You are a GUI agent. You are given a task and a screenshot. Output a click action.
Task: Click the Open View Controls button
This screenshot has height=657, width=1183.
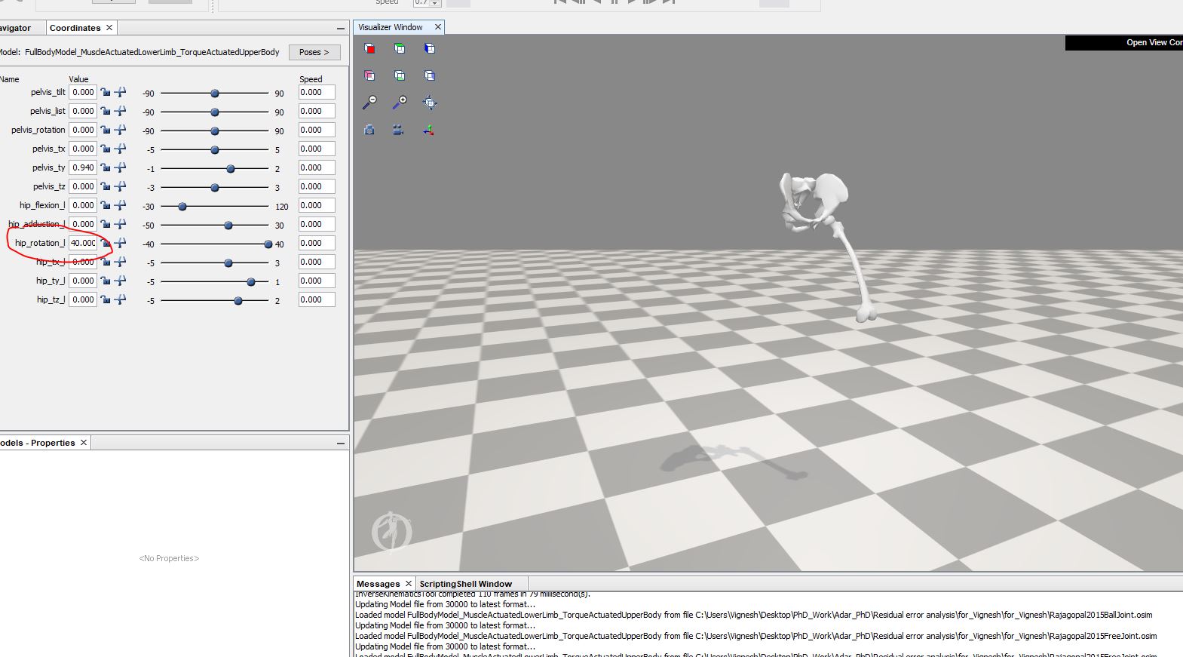pyautogui.click(x=1123, y=43)
